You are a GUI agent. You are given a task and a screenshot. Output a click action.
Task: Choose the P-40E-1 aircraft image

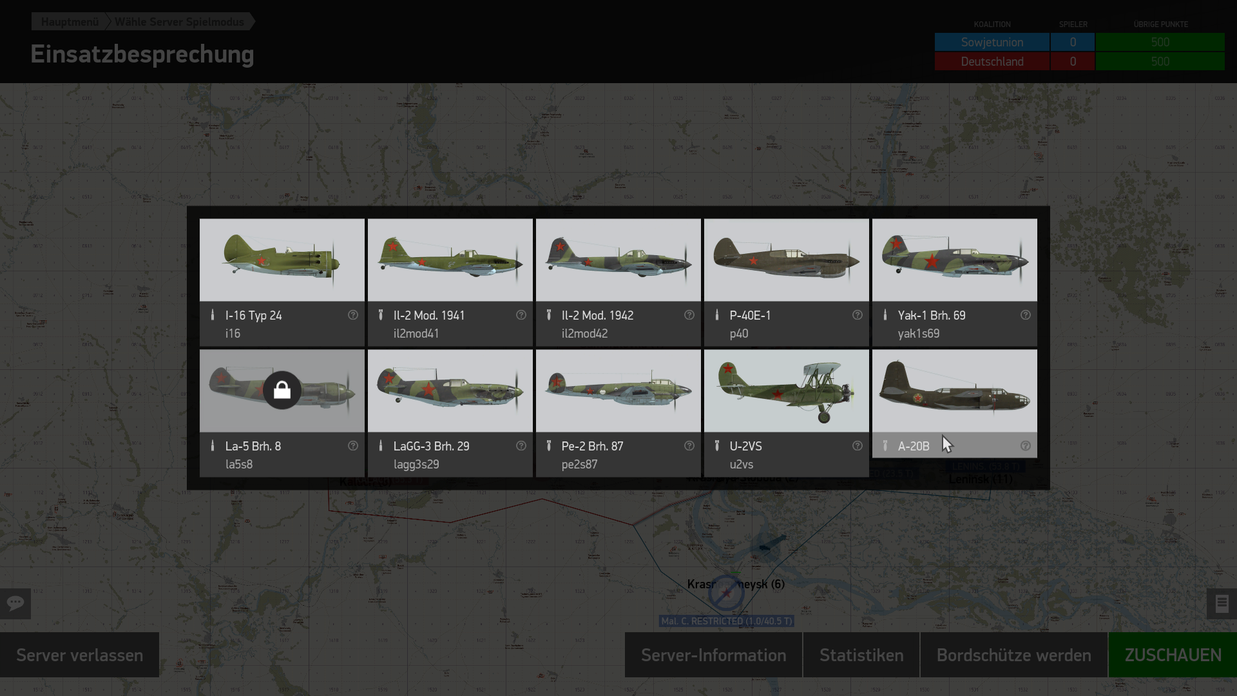pyautogui.click(x=787, y=260)
